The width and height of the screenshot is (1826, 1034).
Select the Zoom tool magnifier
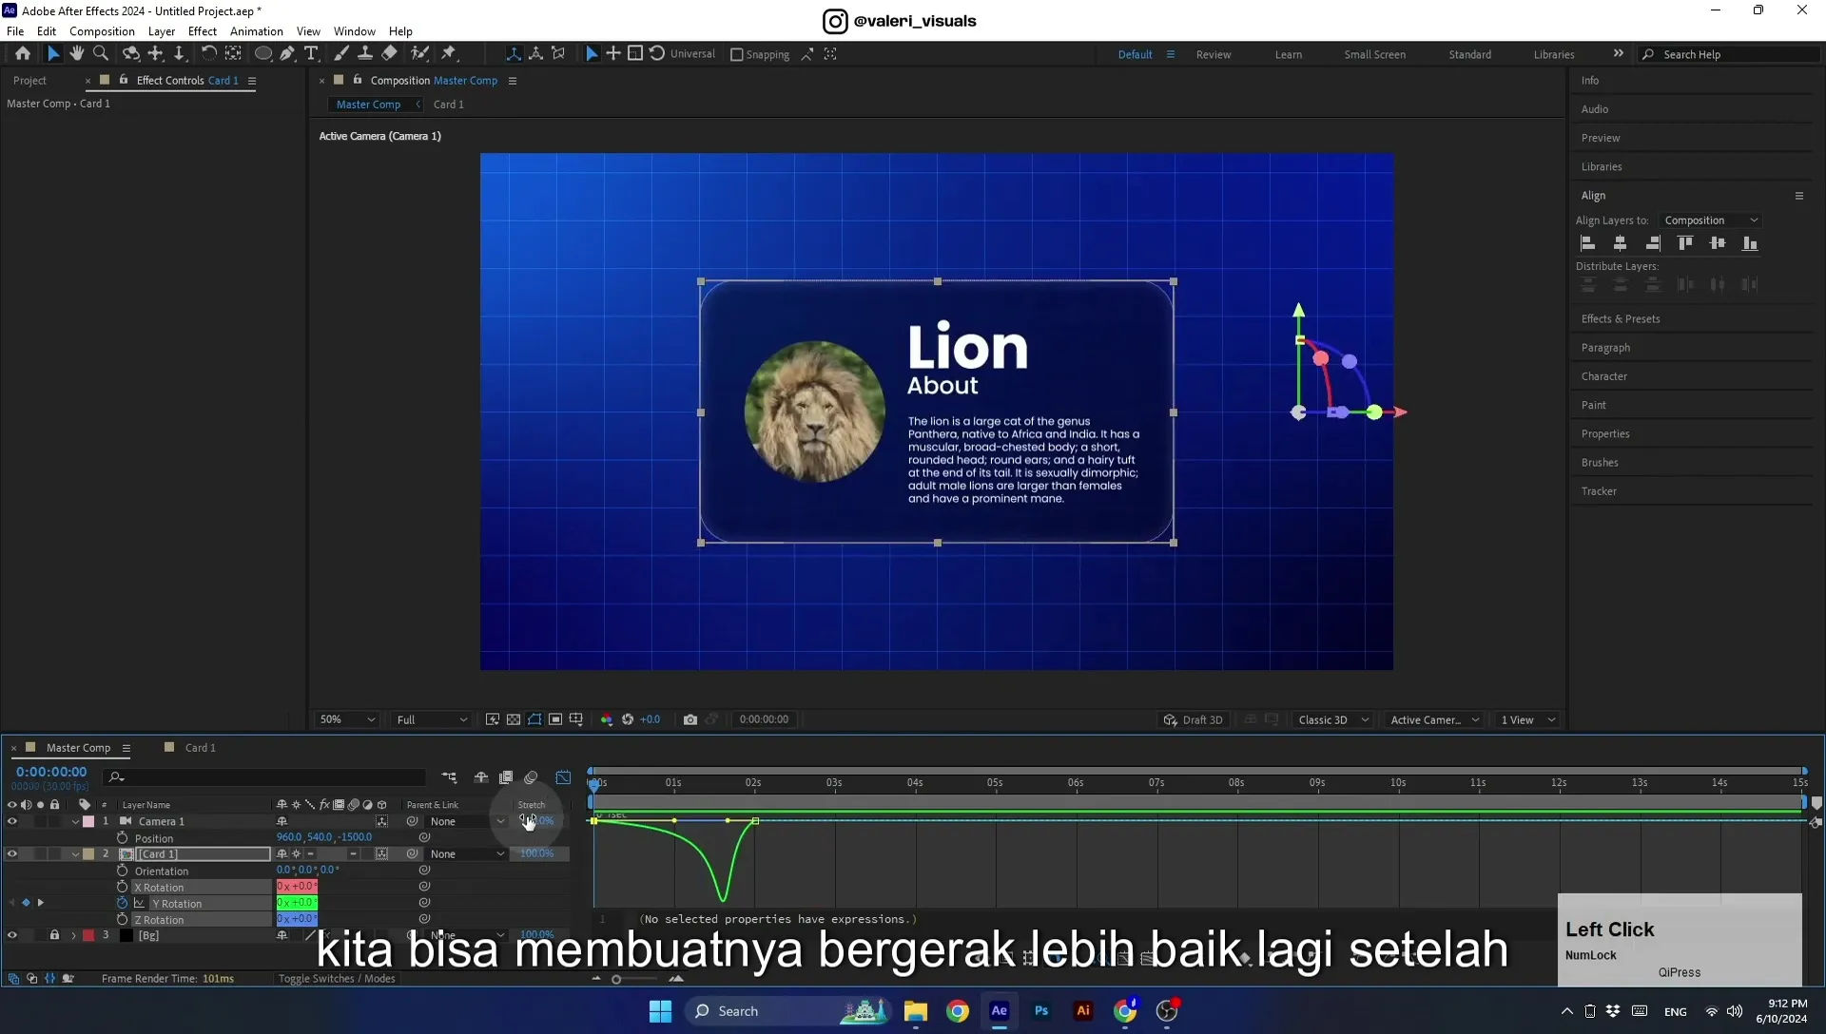pyautogui.click(x=101, y=54)
